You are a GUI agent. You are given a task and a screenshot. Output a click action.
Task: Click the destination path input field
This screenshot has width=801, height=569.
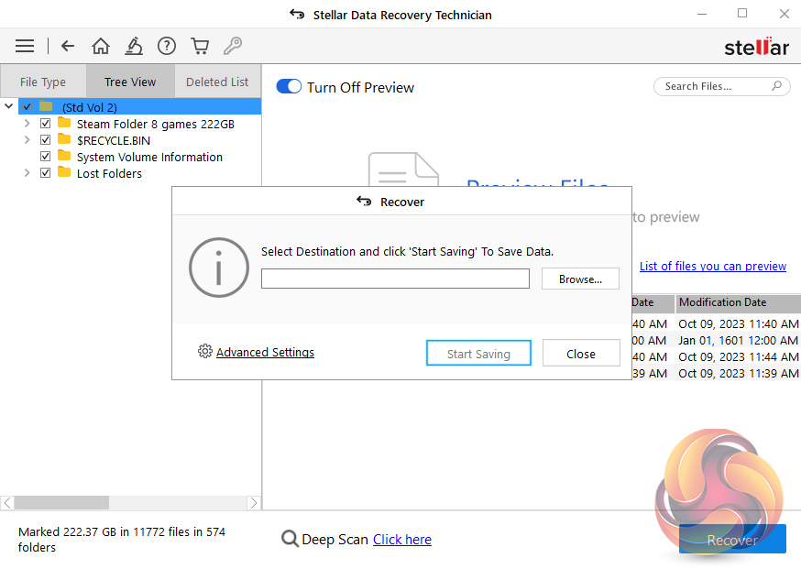(x=395, y=279)
